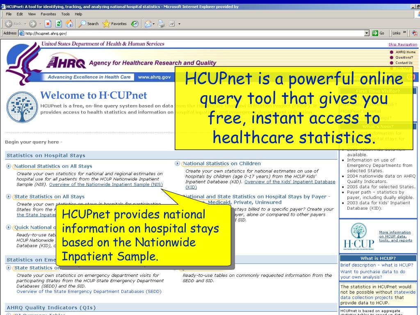Viewport: 420px width, 315px height.
Task: Click the AHRQ Quality Indicators (QIs) heading
Action: coord(51,308)
